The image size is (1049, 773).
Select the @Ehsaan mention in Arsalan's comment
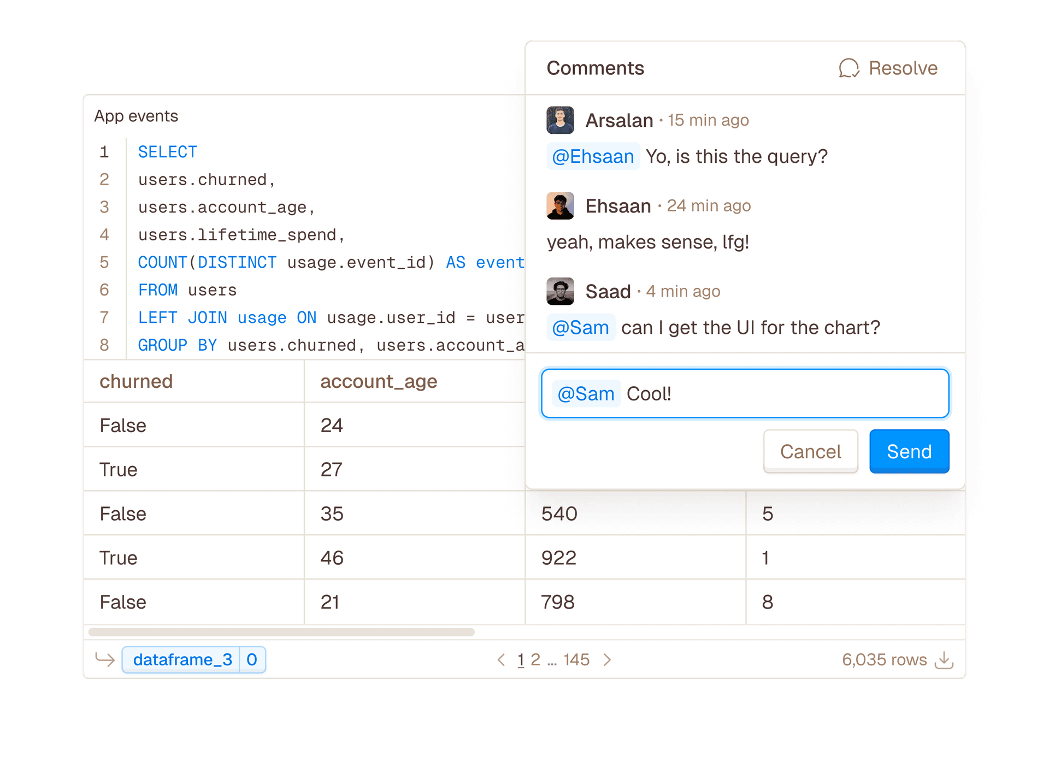[593, 156]
